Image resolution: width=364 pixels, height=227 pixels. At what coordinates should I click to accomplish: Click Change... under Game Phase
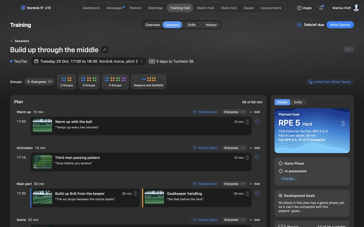[x=289, y=178]
